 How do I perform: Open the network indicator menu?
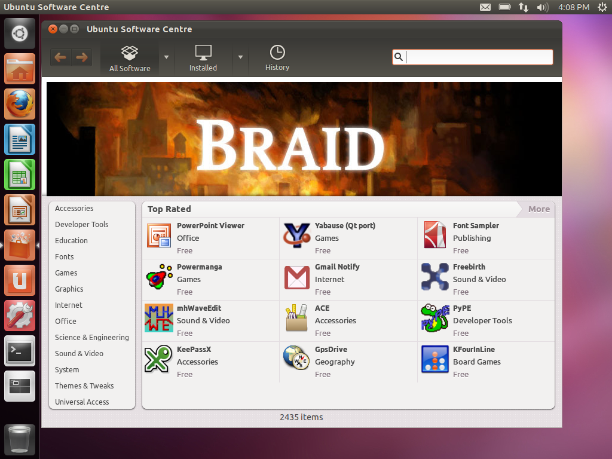(524, 7)
